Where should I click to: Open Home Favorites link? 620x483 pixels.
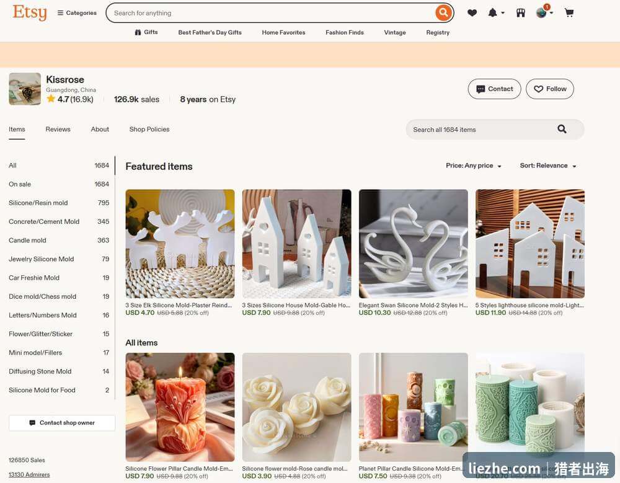point(283,32)
